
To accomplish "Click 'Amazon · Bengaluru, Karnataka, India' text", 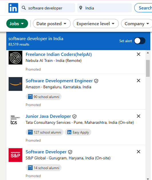I will (58, 87).
